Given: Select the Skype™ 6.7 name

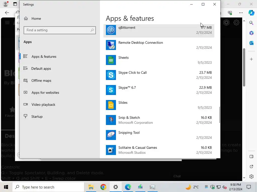Looking at the screenshot, I should point(127,88).
